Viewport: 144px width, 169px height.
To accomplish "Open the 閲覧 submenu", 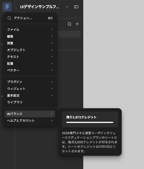I will 30,43.
